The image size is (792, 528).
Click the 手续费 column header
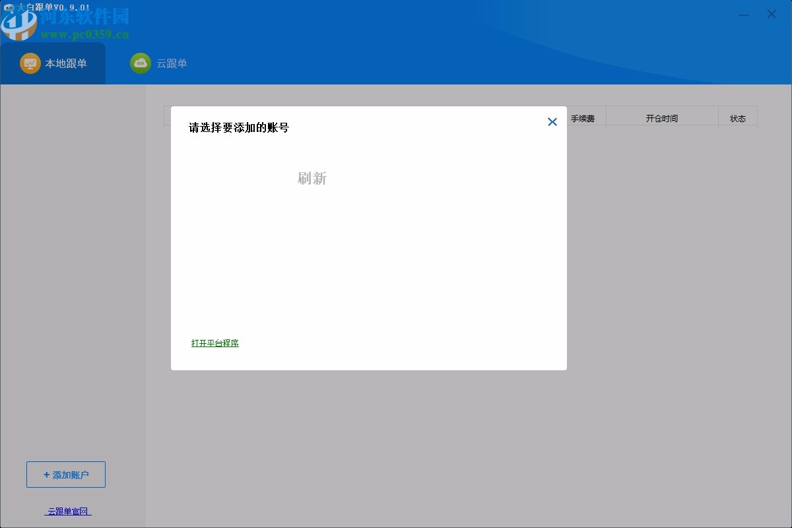tap(583, 117)
